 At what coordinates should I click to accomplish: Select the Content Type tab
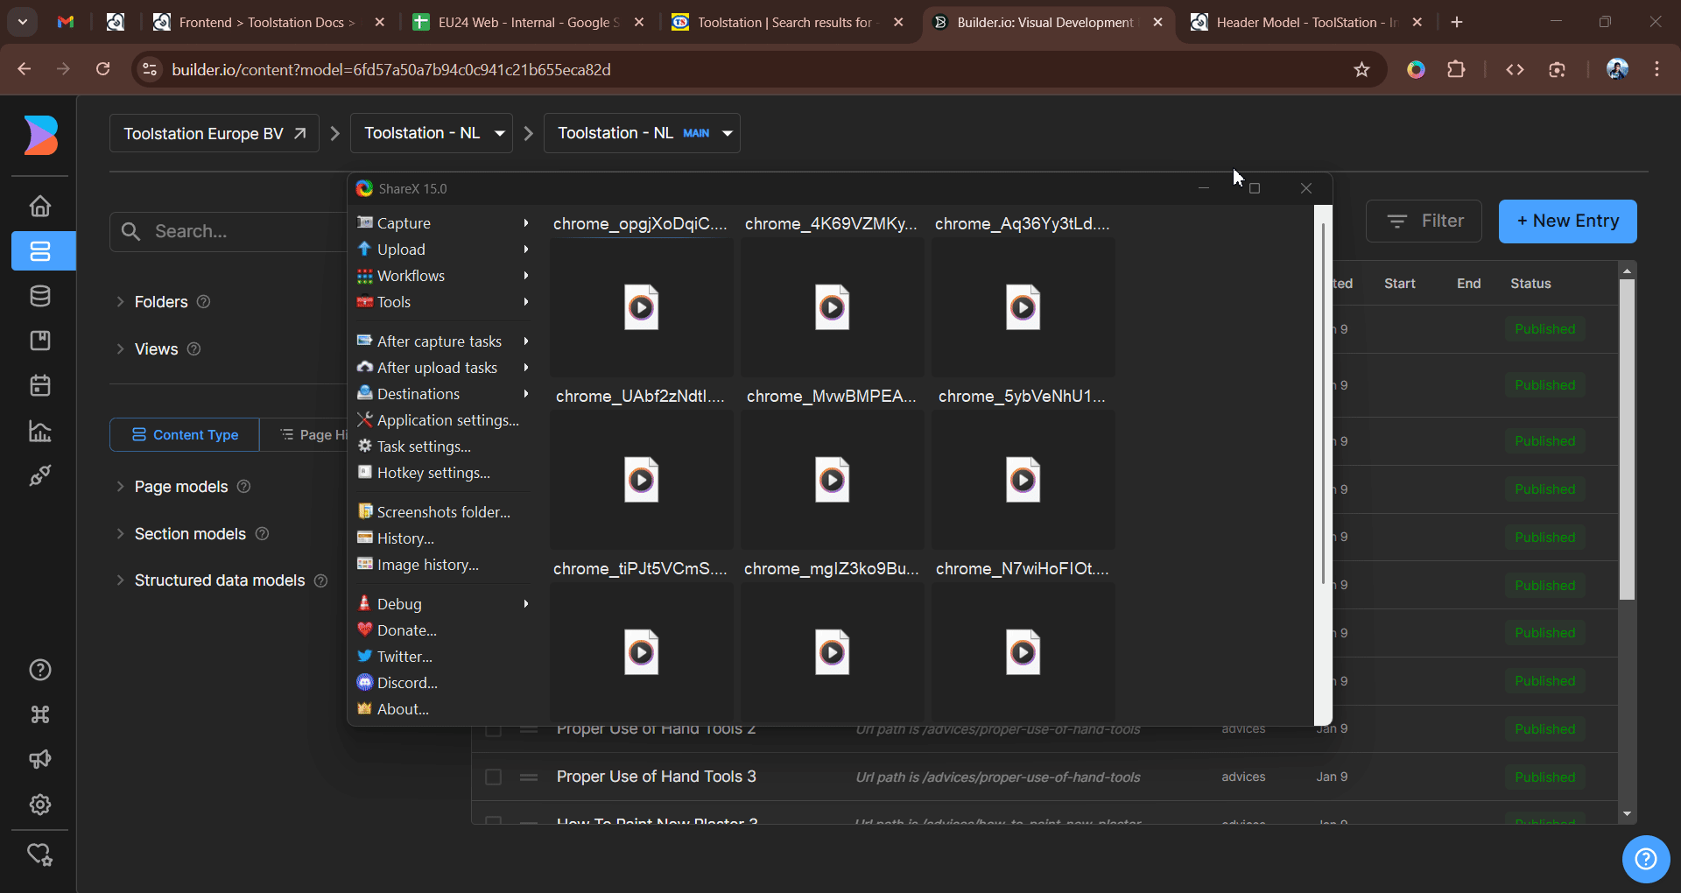185,435
